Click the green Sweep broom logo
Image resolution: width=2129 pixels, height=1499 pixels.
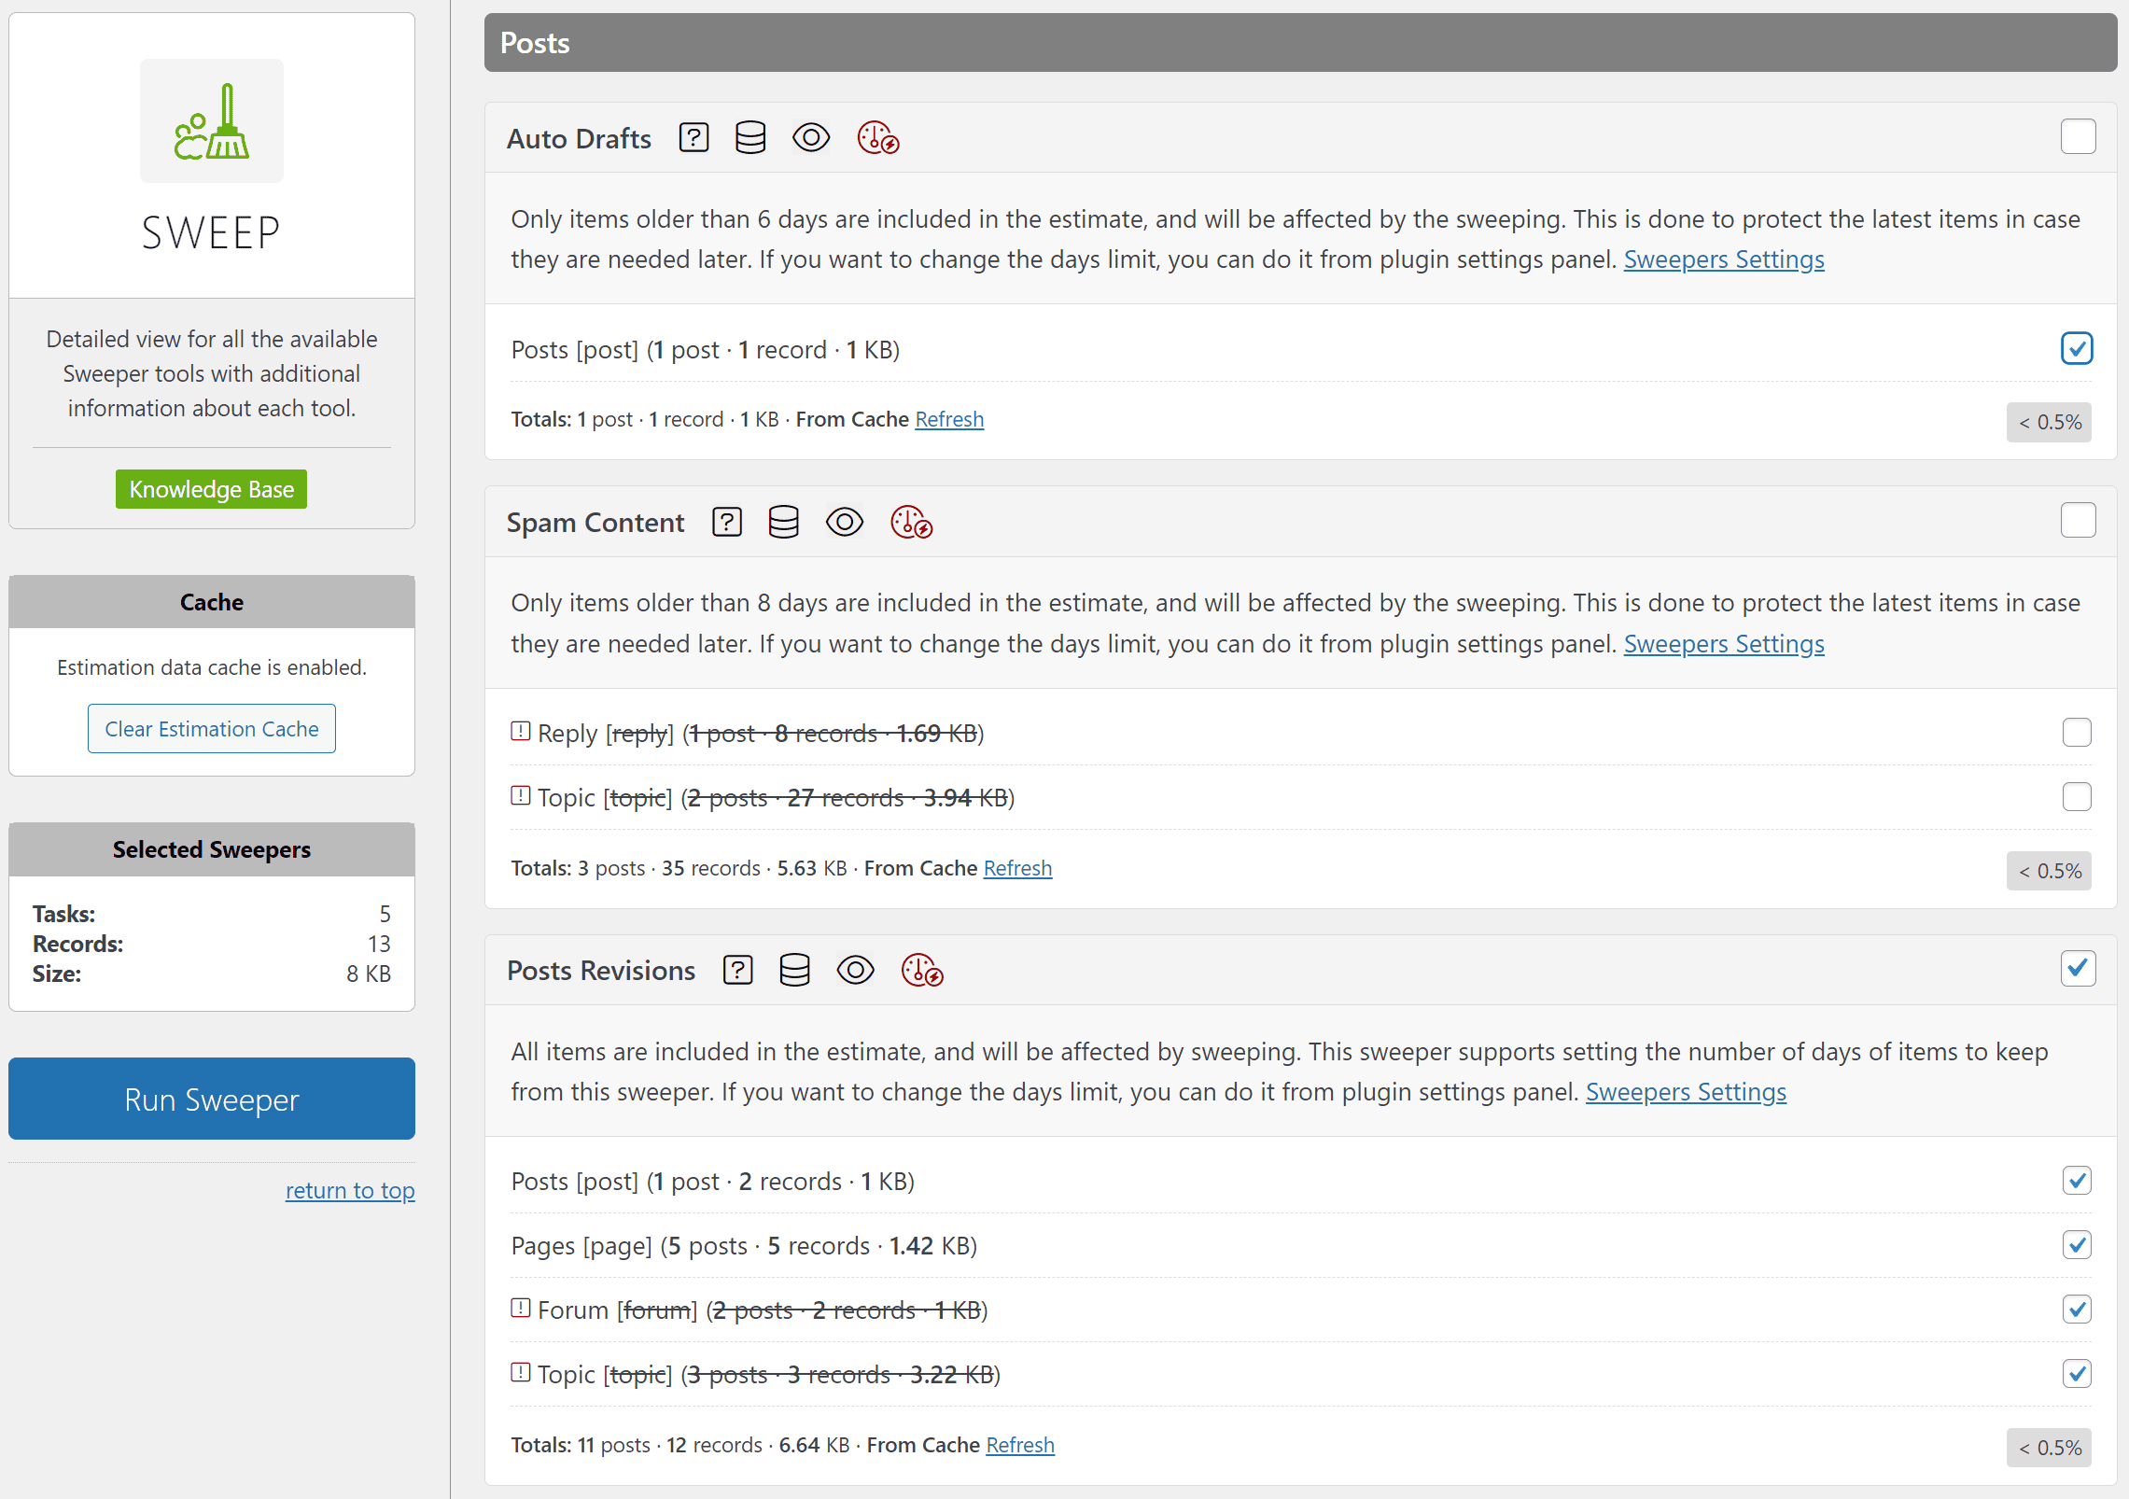point(212,121)
